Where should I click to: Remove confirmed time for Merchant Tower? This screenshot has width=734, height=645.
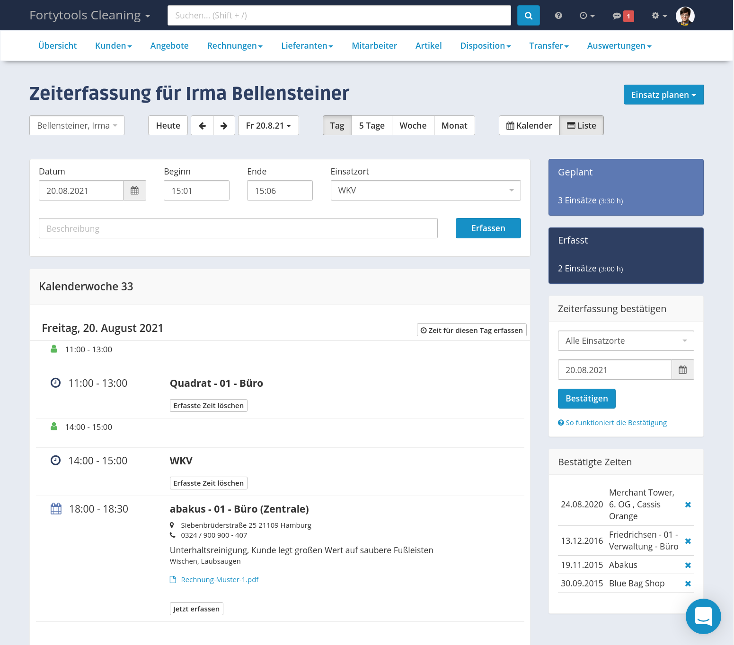(688, 505)
